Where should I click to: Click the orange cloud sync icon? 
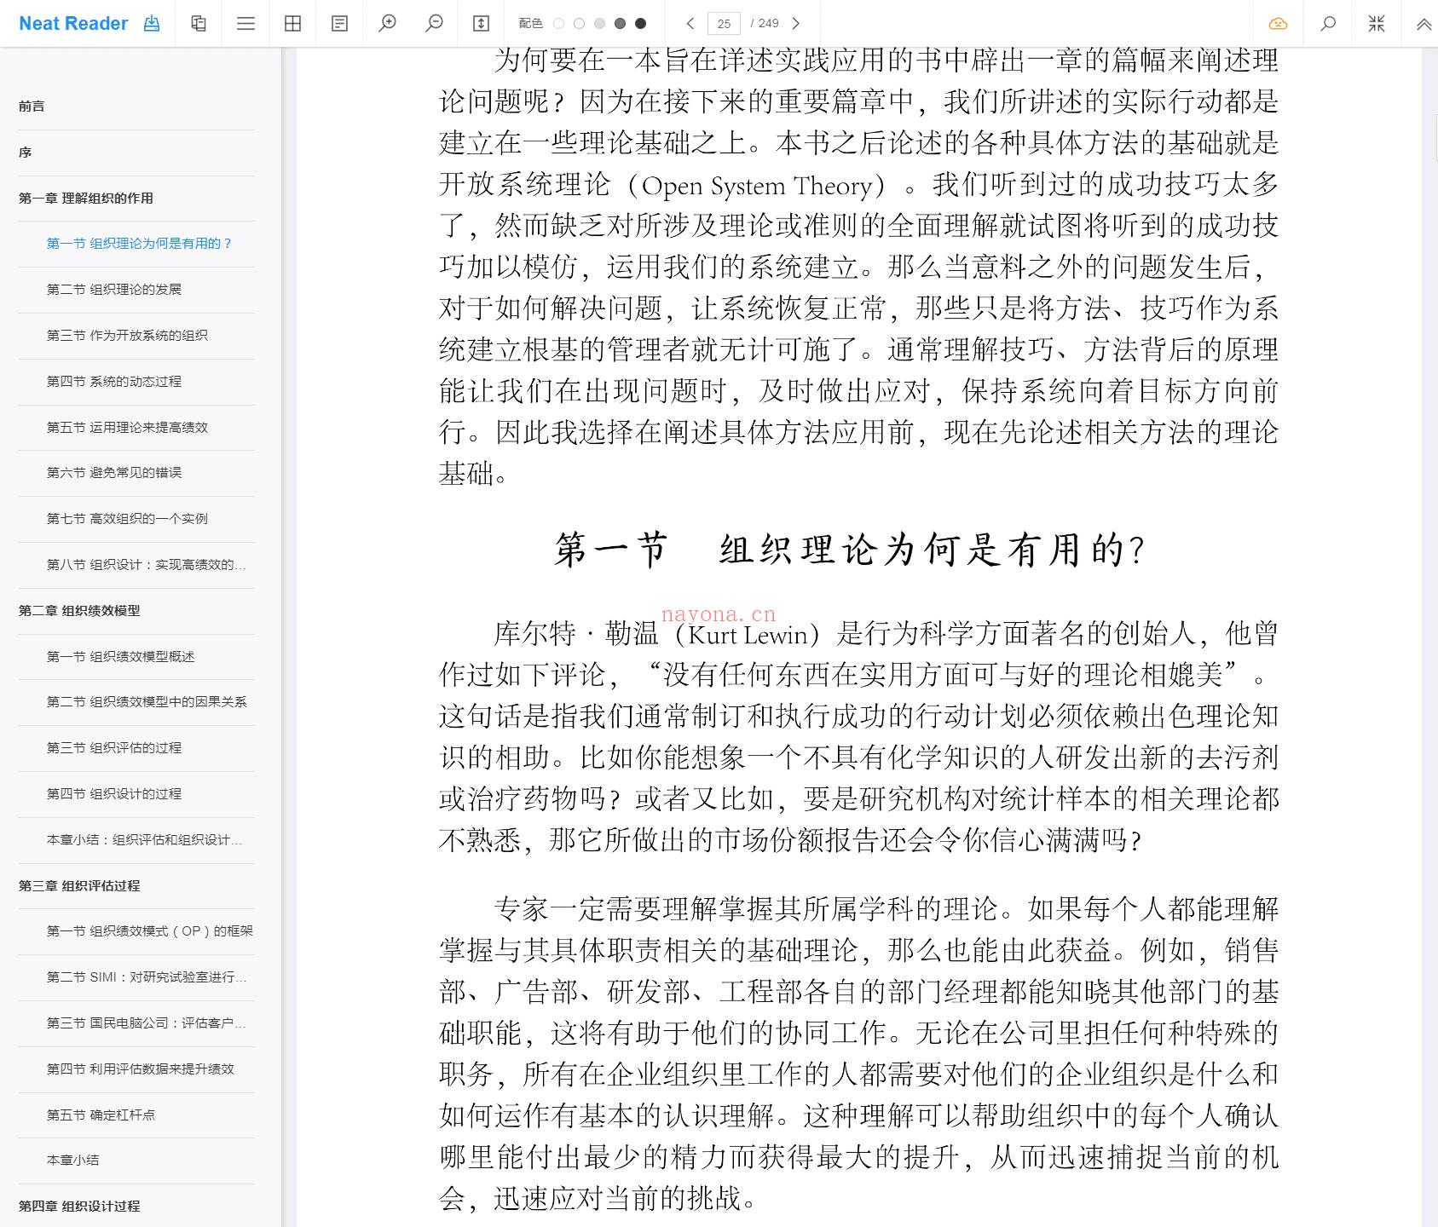coord(1278,24)
